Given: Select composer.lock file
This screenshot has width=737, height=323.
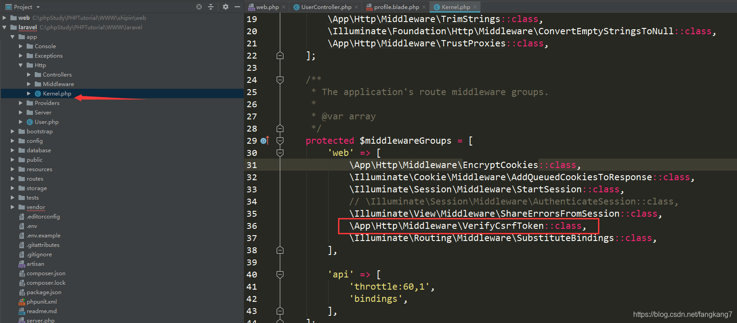Looking at the screenshot, I should pyautogui.click(x=46, y=283).
